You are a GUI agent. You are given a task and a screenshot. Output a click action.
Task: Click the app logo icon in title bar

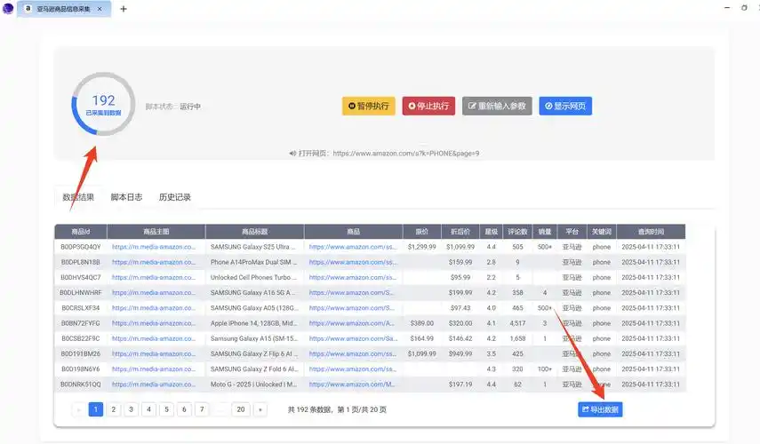[x=9, y=9]
